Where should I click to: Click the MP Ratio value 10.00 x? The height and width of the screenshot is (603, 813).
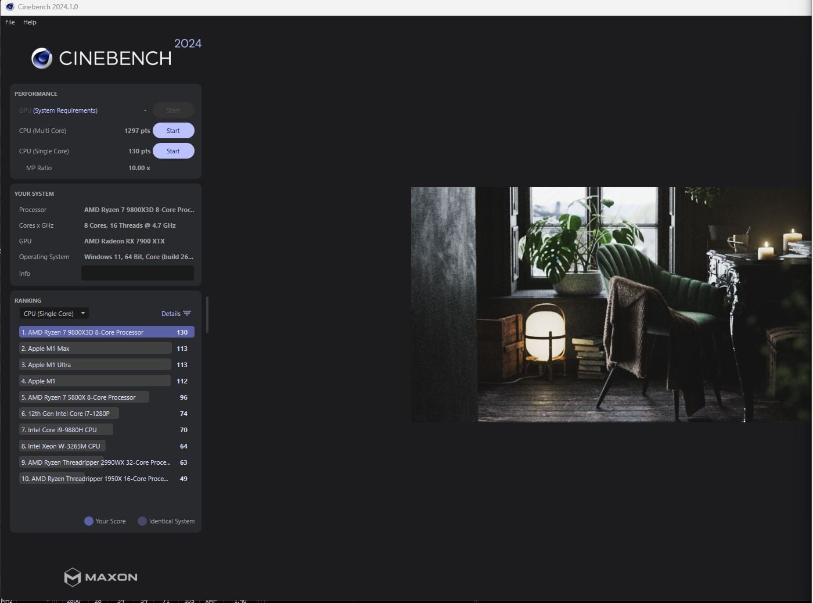[x=139, y=168]
